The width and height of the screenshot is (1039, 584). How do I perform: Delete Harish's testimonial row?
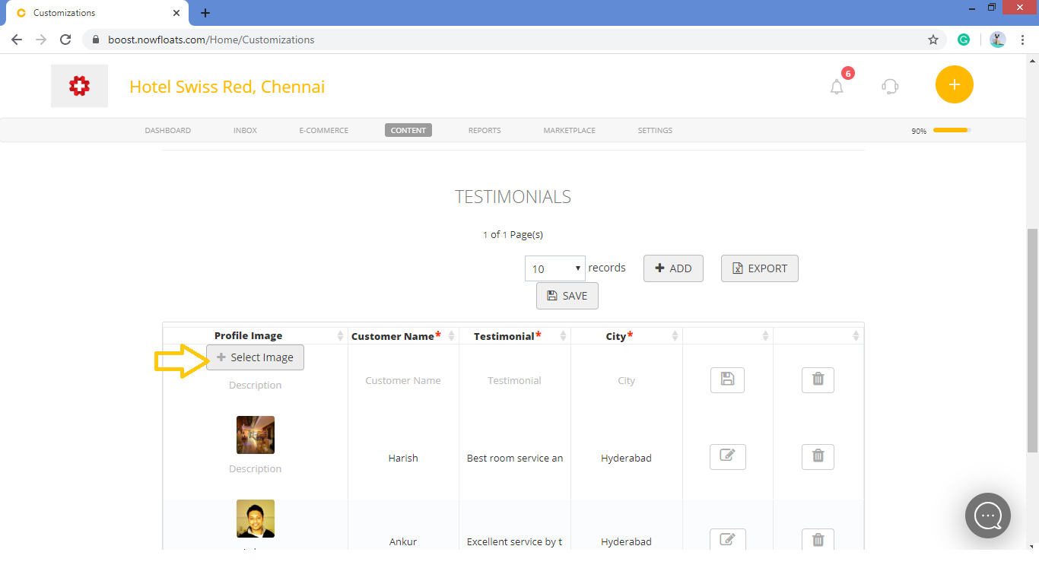(x=818, y=456)
